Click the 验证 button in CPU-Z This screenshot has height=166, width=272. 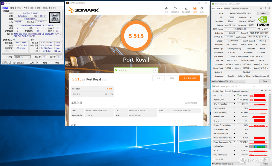45,62
